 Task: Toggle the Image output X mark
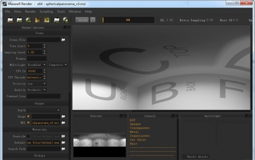[28, 116]
